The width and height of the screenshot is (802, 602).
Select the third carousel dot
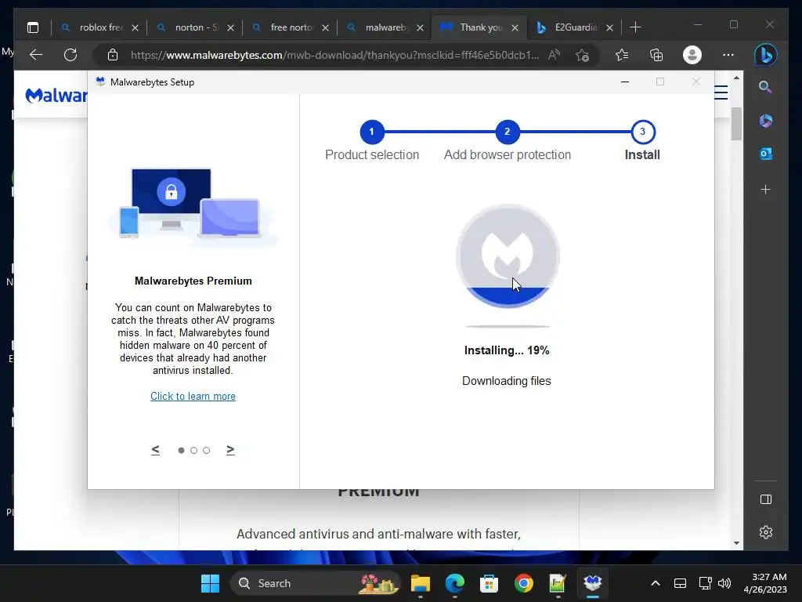click(x=206, y=451)
